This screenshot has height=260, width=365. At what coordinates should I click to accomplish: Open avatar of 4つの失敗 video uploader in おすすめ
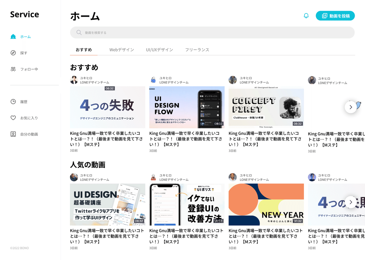74,80
